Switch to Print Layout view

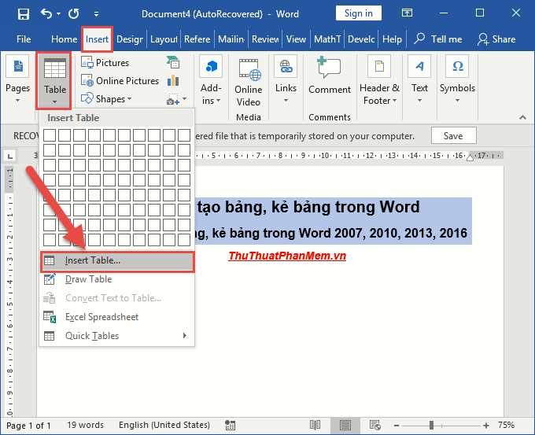(x=345, y=425)
